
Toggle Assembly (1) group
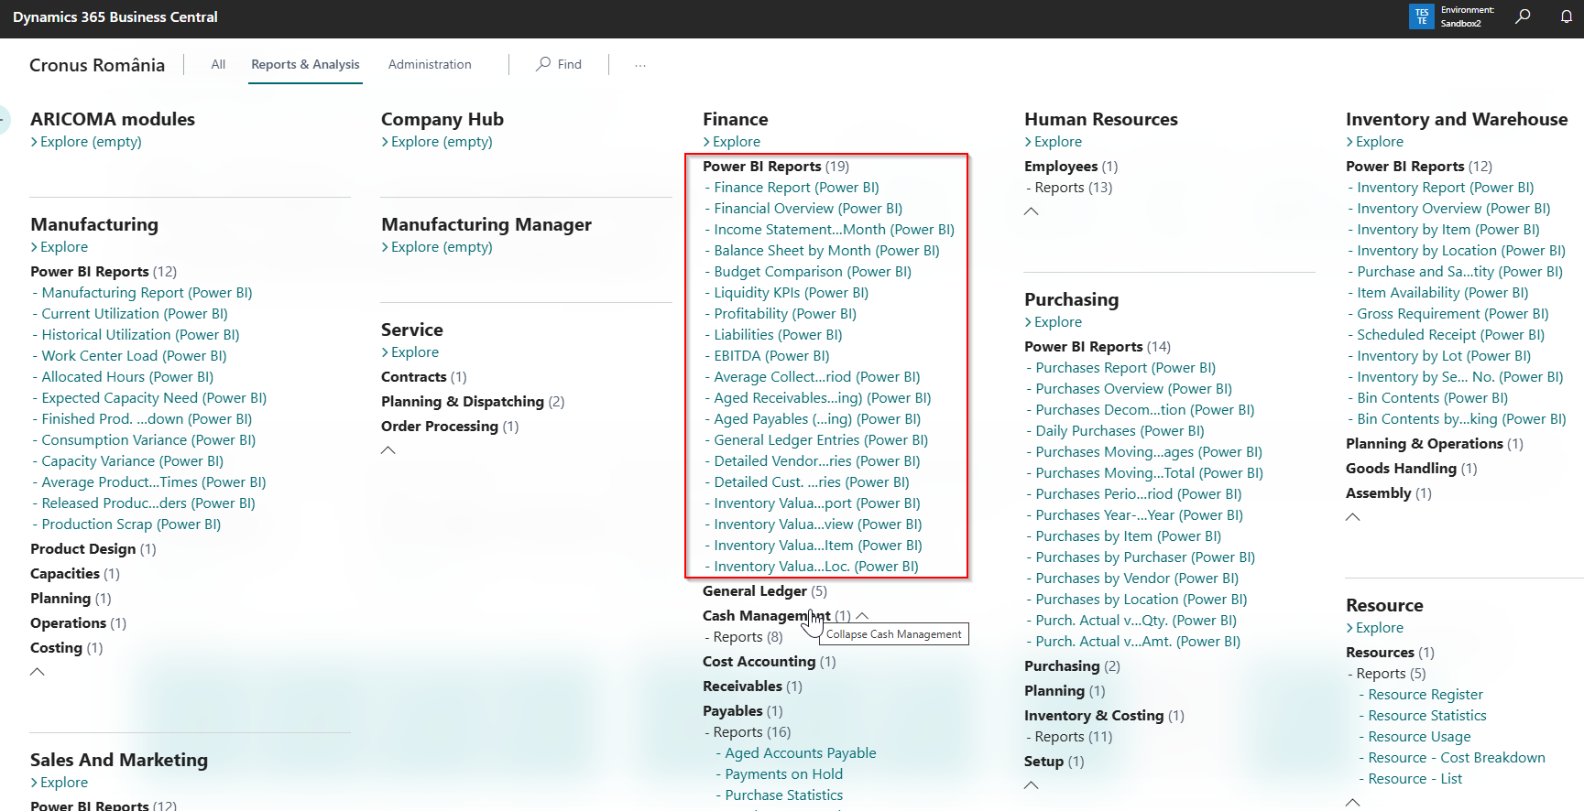[1389, 493]
